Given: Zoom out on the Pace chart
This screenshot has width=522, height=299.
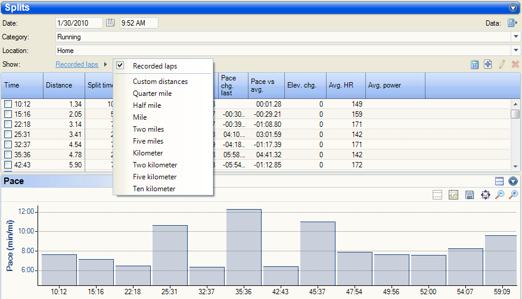Looking at the screenshot, I should pos(500,195).
